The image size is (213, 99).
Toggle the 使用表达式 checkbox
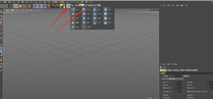click(207, 95)
